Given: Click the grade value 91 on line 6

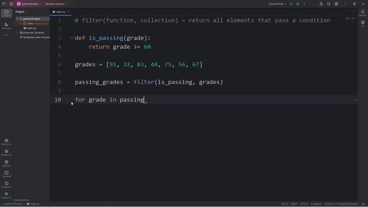Looking at the screenshot, I should point(113,64).
